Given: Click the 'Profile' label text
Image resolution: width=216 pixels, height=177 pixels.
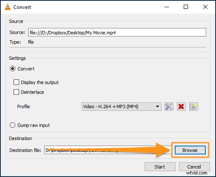Looking at the screenshot, I should click(23, 107).
